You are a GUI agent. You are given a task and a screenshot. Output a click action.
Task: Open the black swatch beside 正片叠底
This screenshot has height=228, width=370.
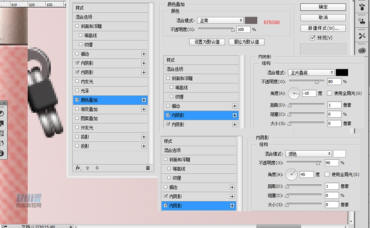[342, 73]
